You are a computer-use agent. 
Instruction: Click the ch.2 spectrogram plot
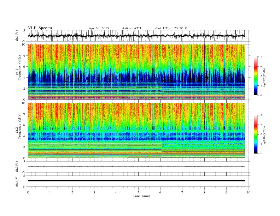point(136,131)
